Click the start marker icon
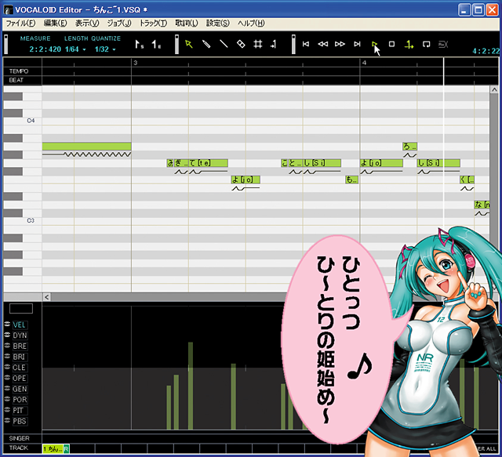Image resolution: width=502 pixels, height=457 pixels. tap(139, 44)
